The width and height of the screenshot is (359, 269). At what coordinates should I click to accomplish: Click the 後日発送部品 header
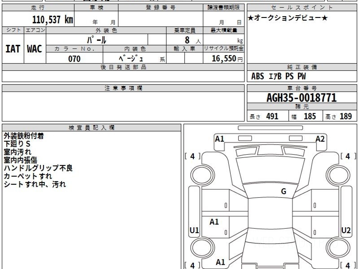(123, 67)
